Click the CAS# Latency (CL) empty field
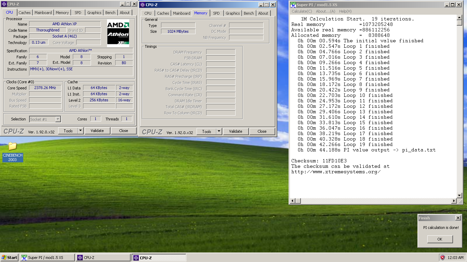Screen dimensions: 467x262 point(221,64)
